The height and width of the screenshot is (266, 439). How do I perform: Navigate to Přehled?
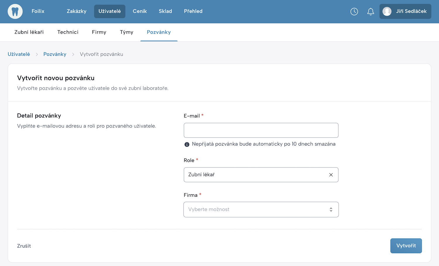(x=193, y=11)
